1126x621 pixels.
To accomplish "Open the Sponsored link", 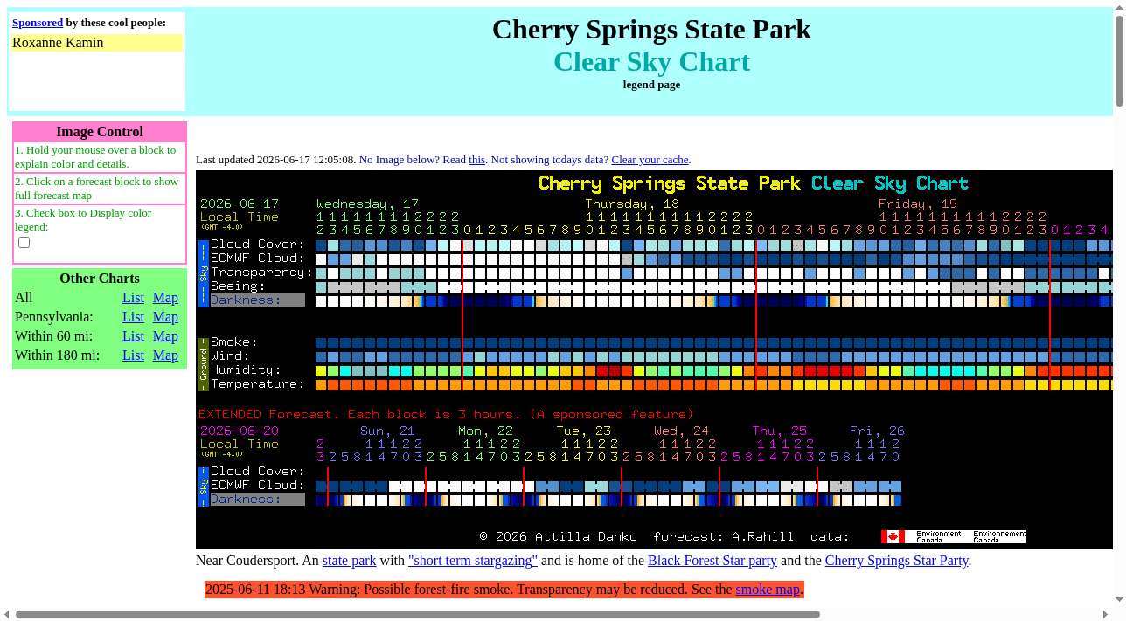I will [38, 22].
